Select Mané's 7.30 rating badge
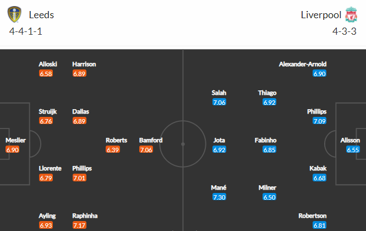 coord(219,197)
